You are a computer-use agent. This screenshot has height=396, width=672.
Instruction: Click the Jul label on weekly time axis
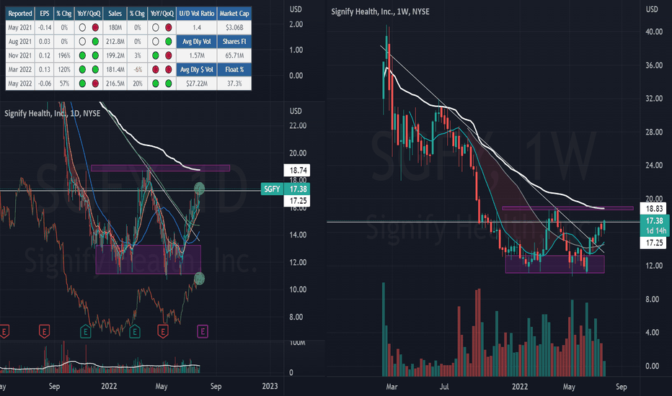[x=444, y=387]
